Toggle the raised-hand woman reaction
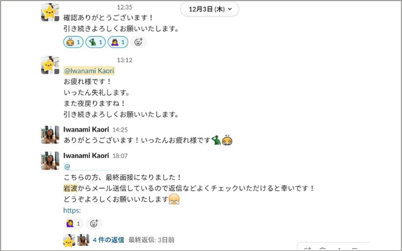 point(73,223)
